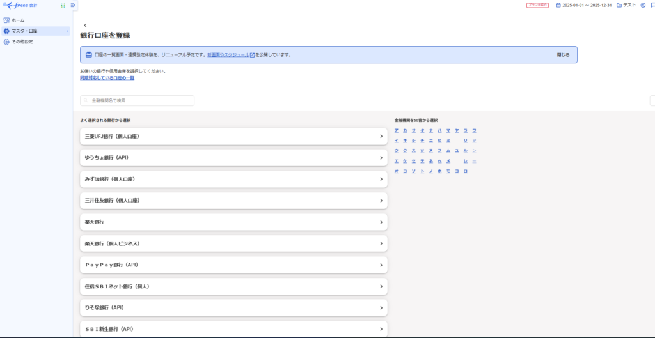Click the chevron on SBI新生銀行（API） row
The height and width of the screenshot is (338, 655).
click(x=381, y=329)
